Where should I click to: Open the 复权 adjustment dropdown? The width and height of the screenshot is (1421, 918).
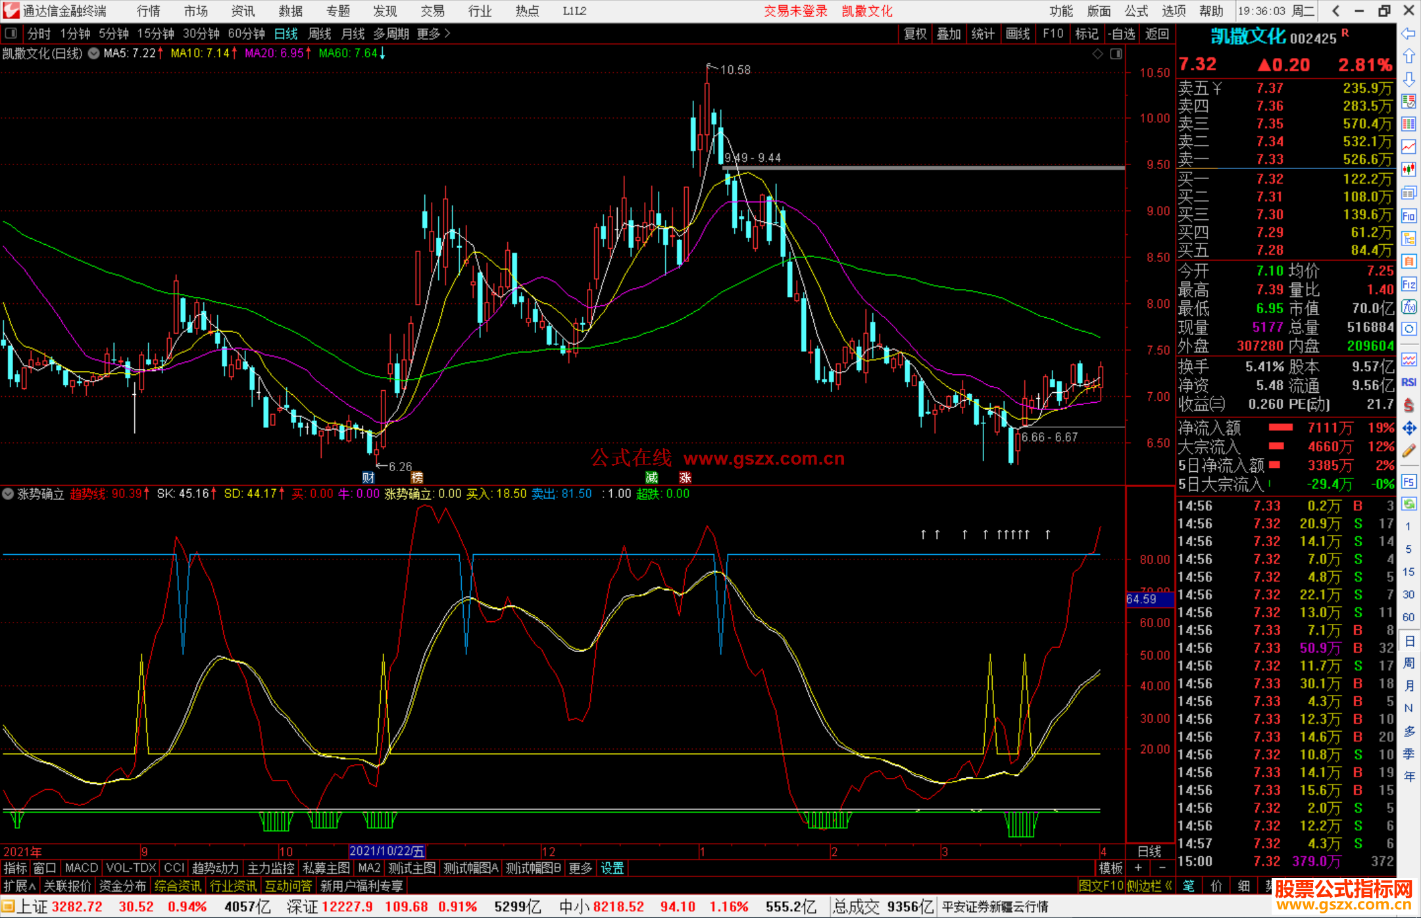click(x=915, y=34)
